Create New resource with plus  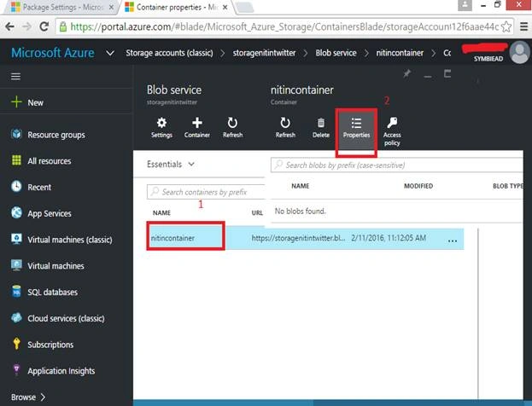point(27,102)
